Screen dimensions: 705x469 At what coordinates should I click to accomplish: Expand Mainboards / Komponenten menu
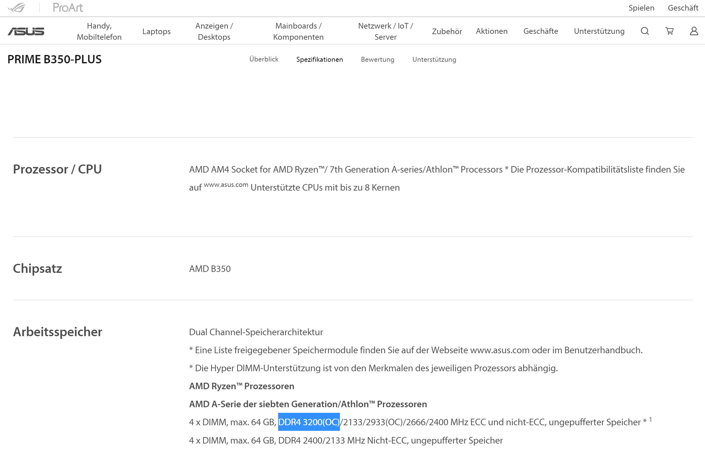pos(298,31)
